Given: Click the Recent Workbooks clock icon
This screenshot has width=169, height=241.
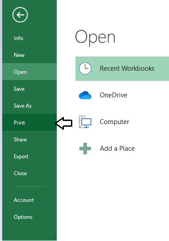Looking at the screenshot, I should (x=85, y=68).
